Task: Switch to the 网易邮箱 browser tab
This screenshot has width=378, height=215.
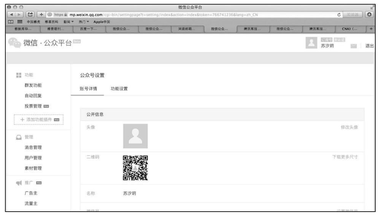Action: [x=187, y=29]
